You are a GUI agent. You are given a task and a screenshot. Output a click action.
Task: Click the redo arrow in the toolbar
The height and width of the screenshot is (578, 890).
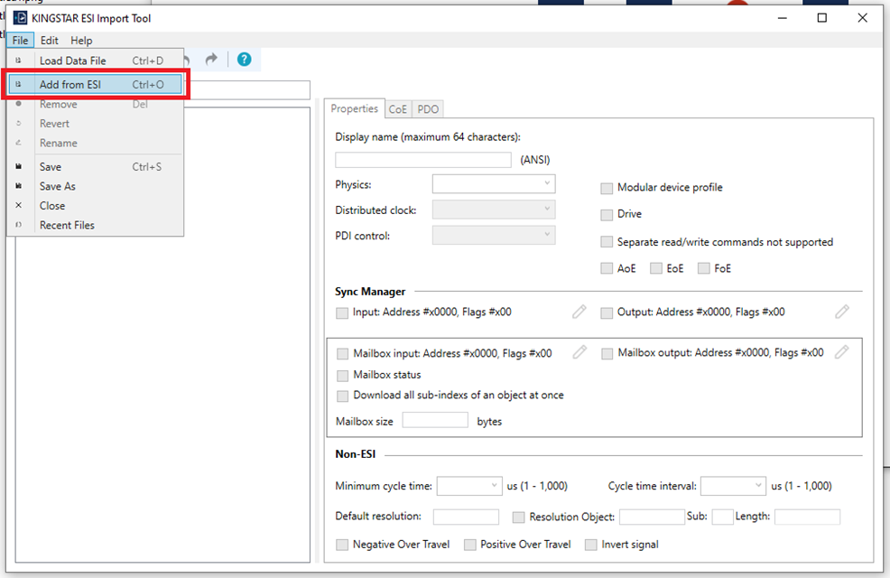[212, 60]
